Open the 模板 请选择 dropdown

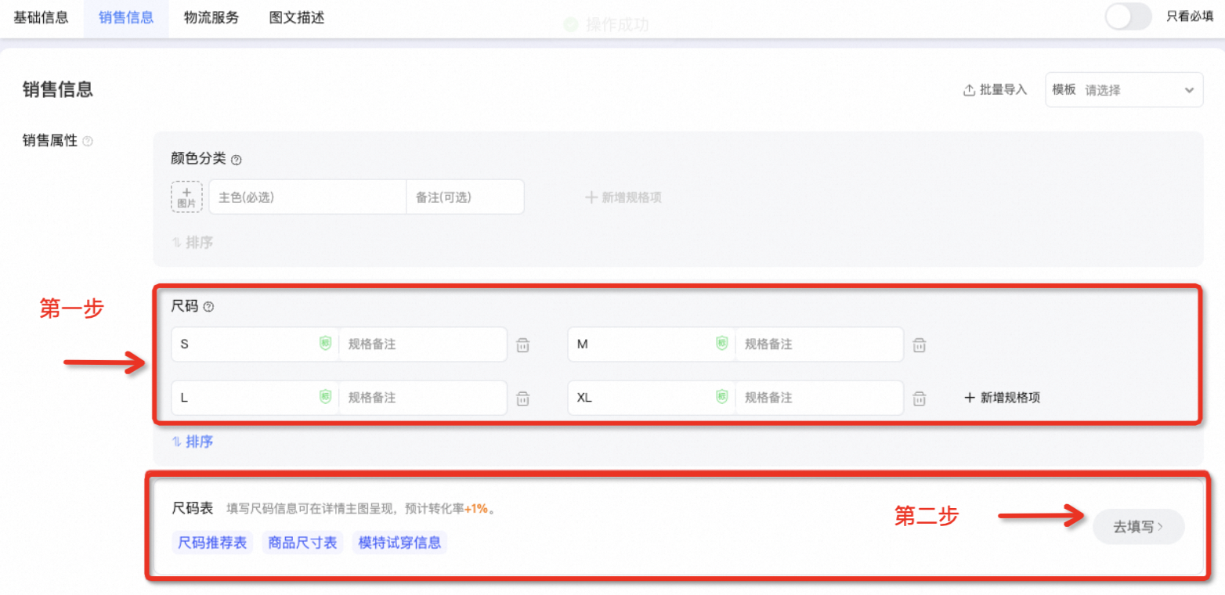pos(1124,89)
